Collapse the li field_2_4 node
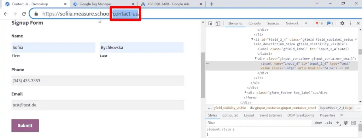 (x=252, y=39)
